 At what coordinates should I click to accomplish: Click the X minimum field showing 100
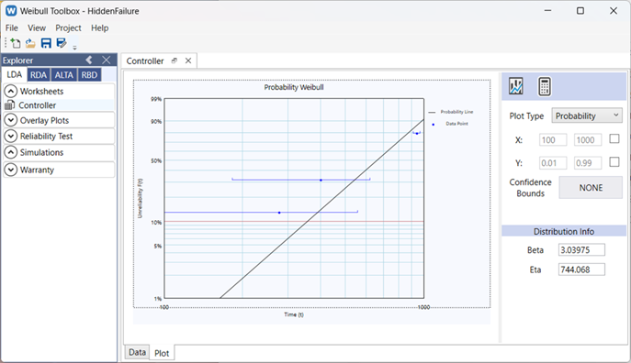pyautogui.click(x=553, y=139)
